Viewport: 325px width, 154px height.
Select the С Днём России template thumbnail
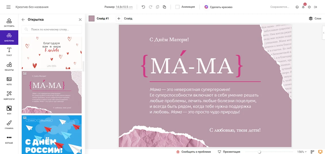[x=52, y=134]
